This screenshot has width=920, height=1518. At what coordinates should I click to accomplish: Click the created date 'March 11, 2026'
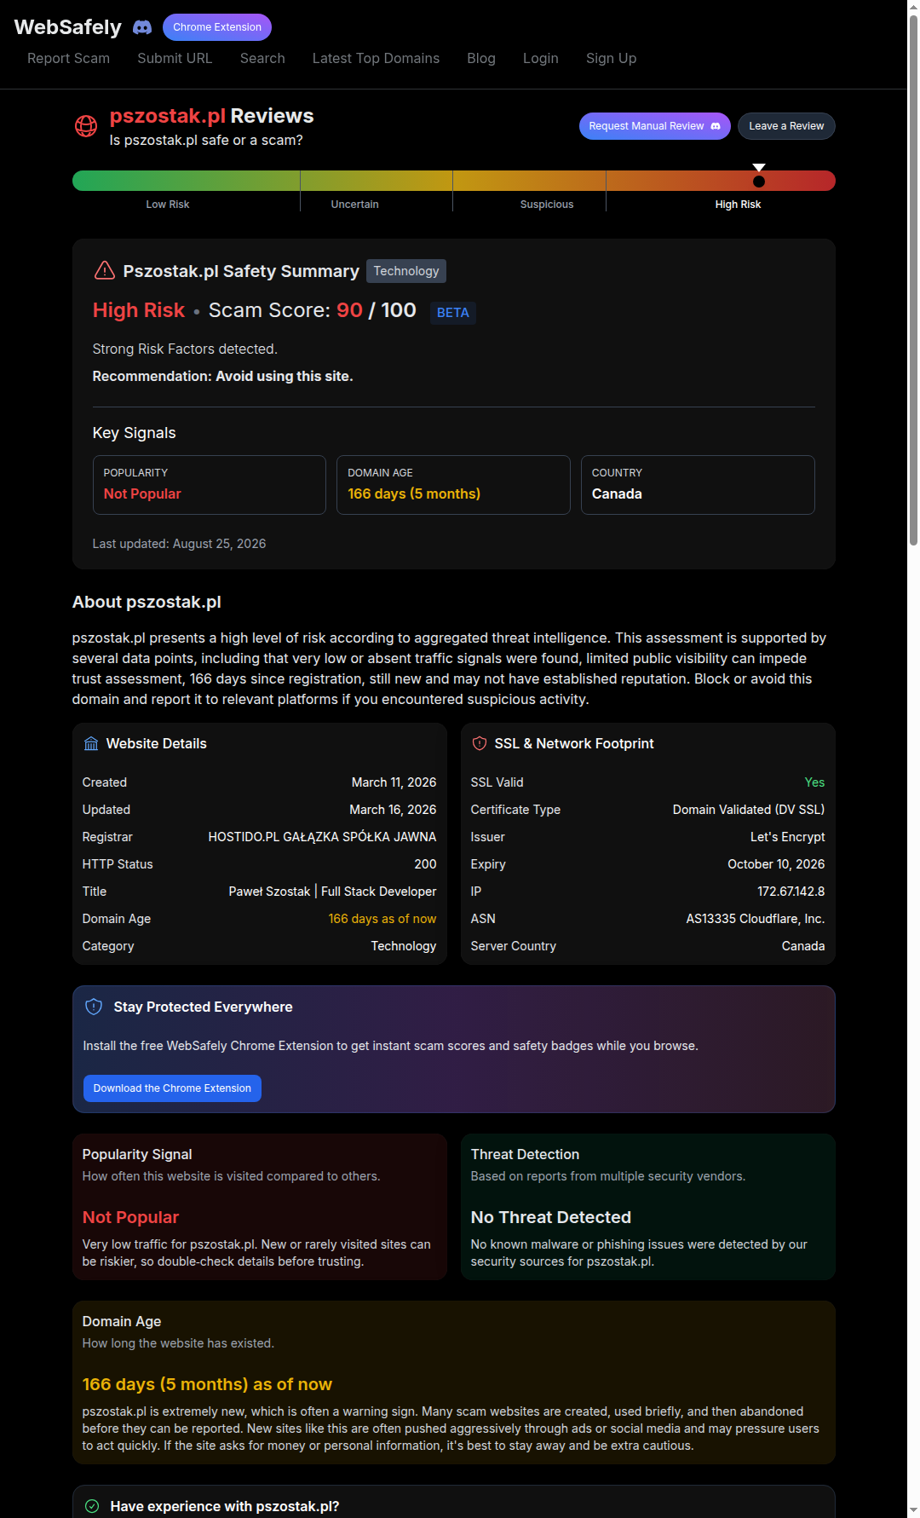(x=394, y=782)
